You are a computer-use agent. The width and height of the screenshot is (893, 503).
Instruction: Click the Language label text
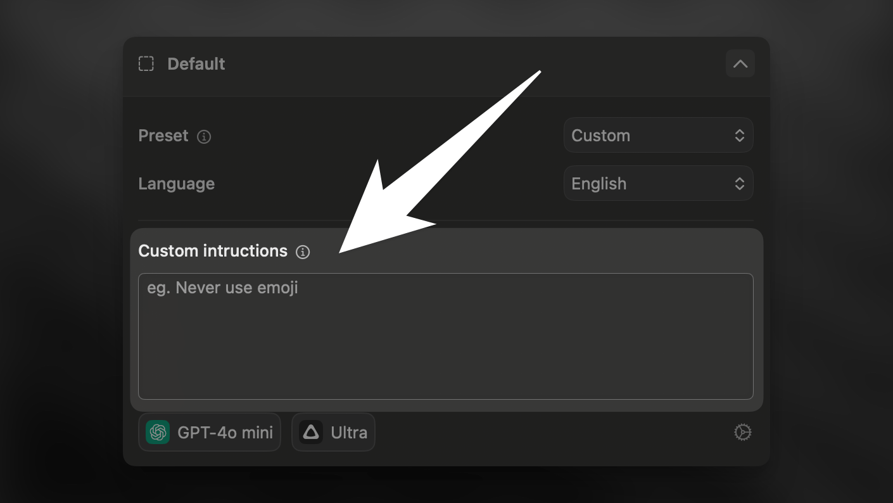point(177,184)
